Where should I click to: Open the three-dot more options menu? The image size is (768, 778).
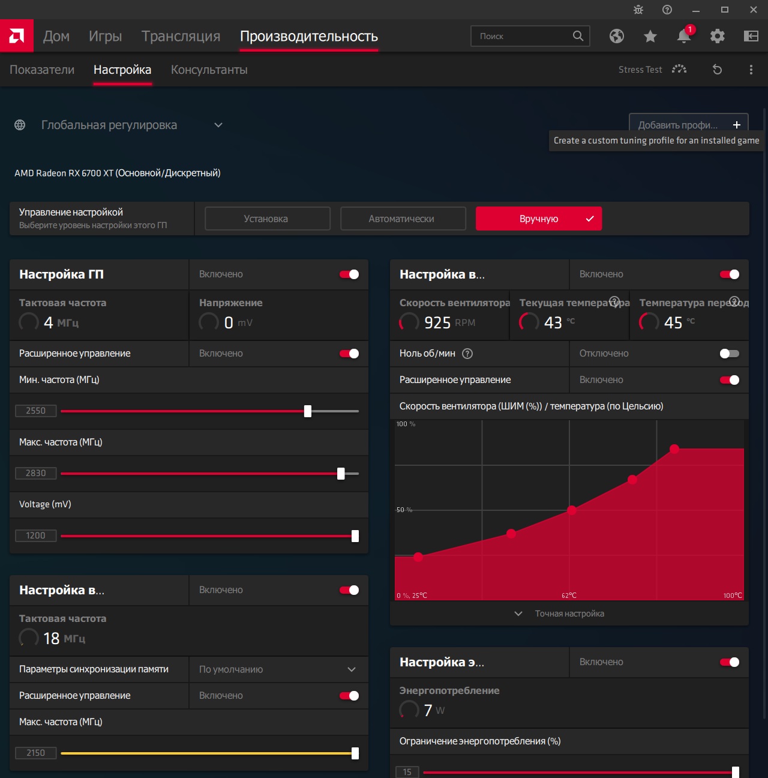tap(751, 70)
